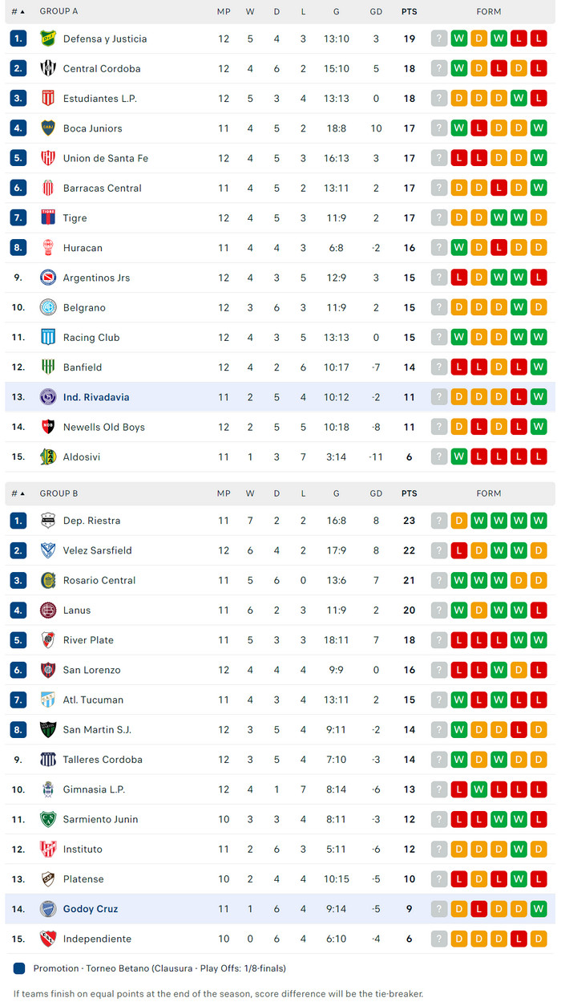Click the Tigre team logo
This screenshot has width=561, height=1002.
coord(48,217)
